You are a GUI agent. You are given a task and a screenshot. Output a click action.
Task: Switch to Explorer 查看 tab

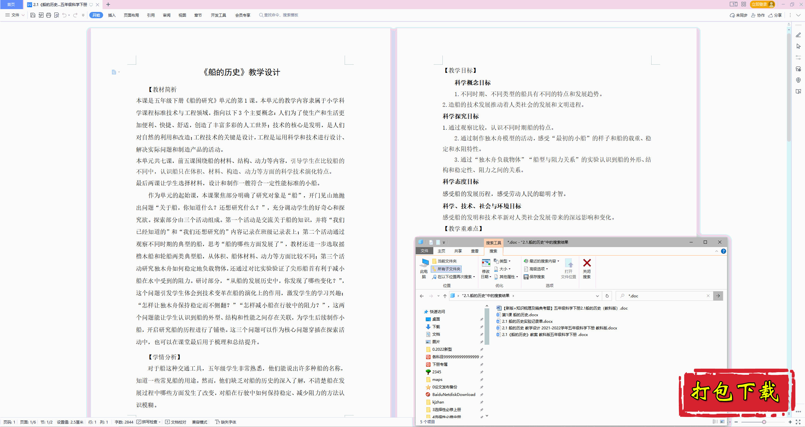(475, 251)
